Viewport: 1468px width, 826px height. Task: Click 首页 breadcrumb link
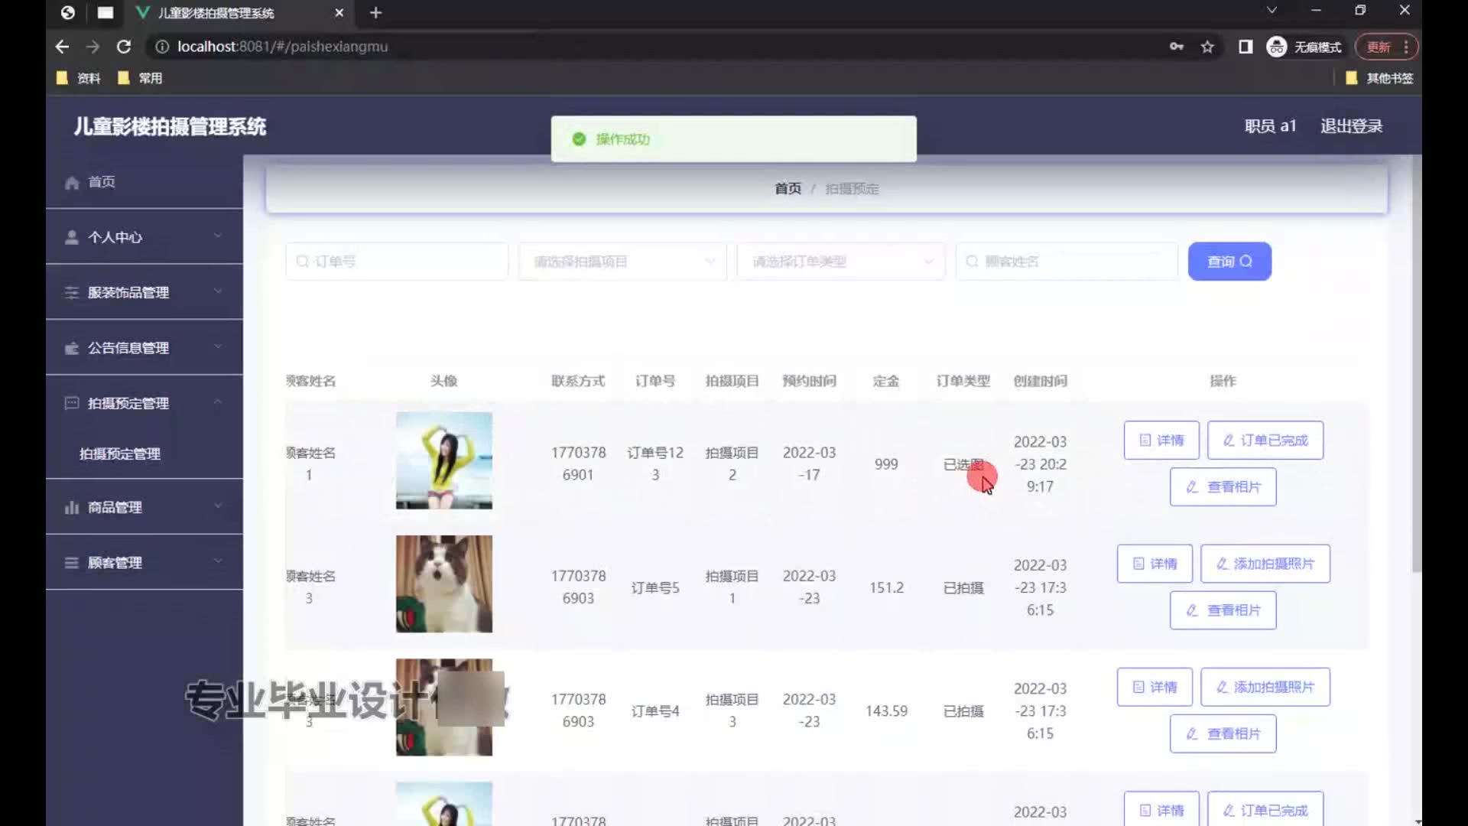coord(788,188)
